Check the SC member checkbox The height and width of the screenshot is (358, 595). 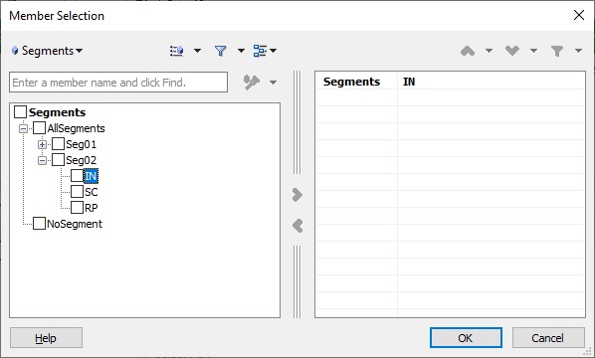click(77, 192)
